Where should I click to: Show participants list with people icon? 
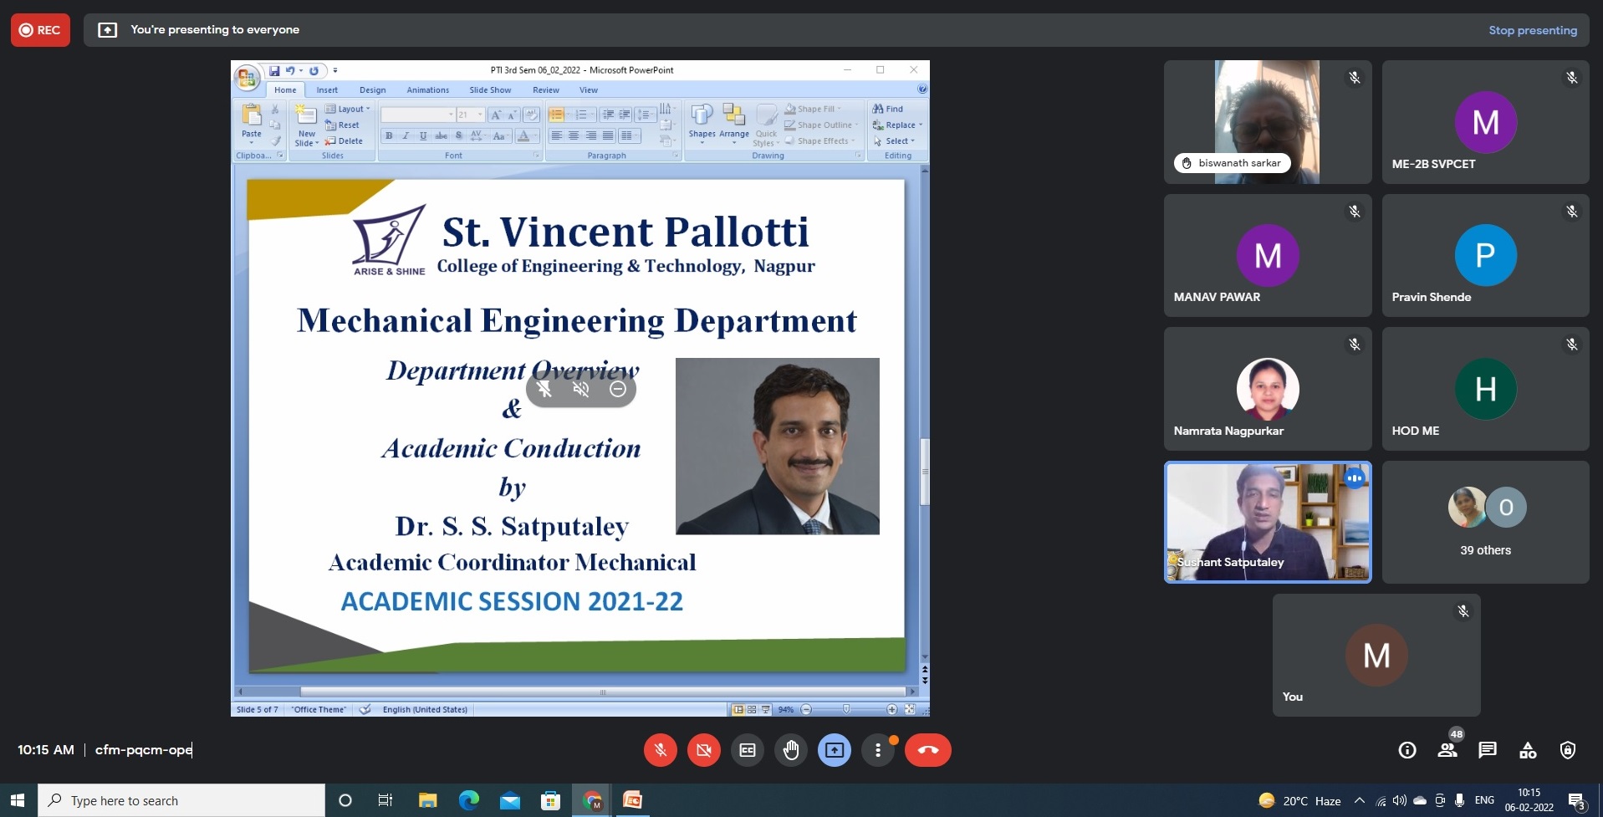click(1447, 750)
